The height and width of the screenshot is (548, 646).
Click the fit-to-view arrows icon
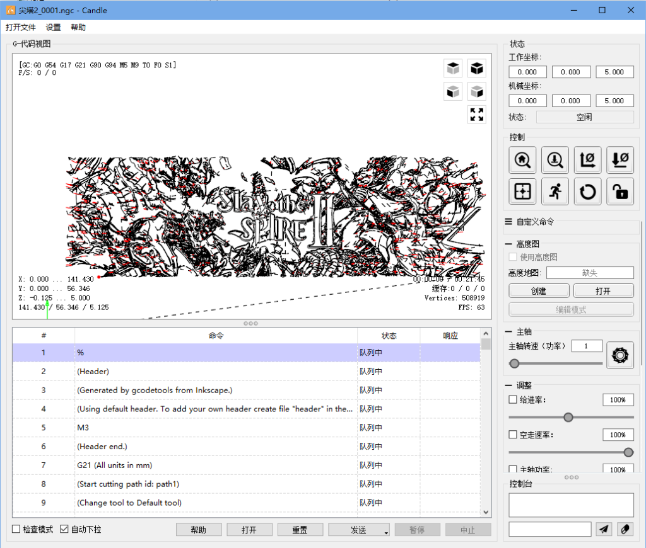pyautogui.click(x=477, y=115)
